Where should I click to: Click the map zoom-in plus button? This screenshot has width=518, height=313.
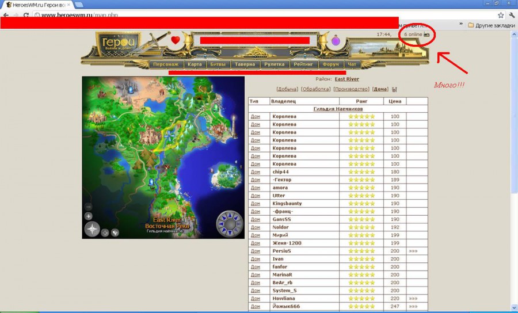(89, 216)
